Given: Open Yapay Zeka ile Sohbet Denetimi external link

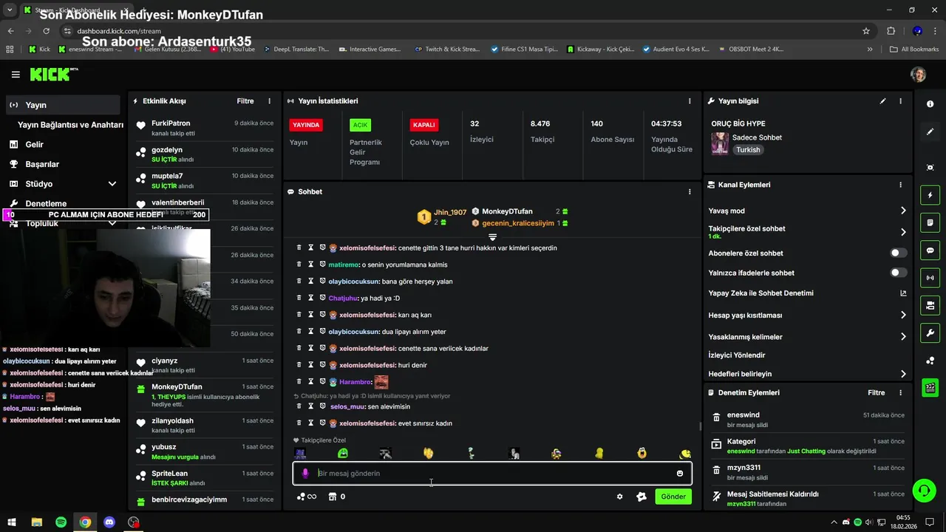Looking at the screenshot, I should point(903,293).
